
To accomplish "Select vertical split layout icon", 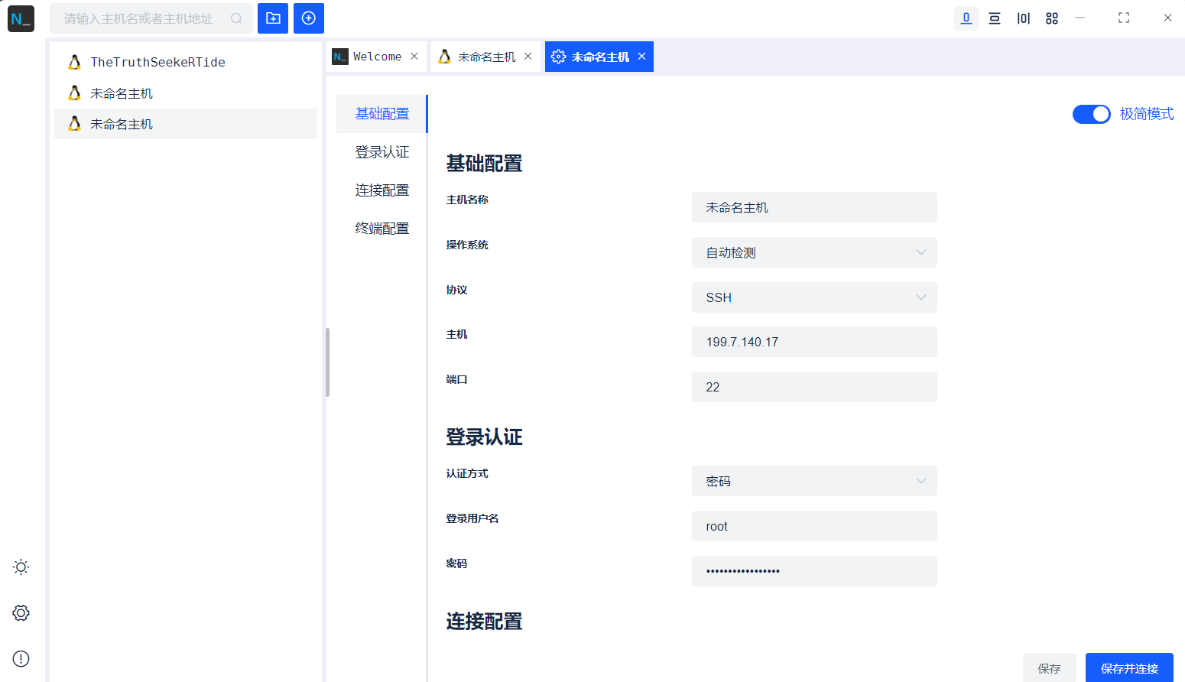I will (1024, 18).
